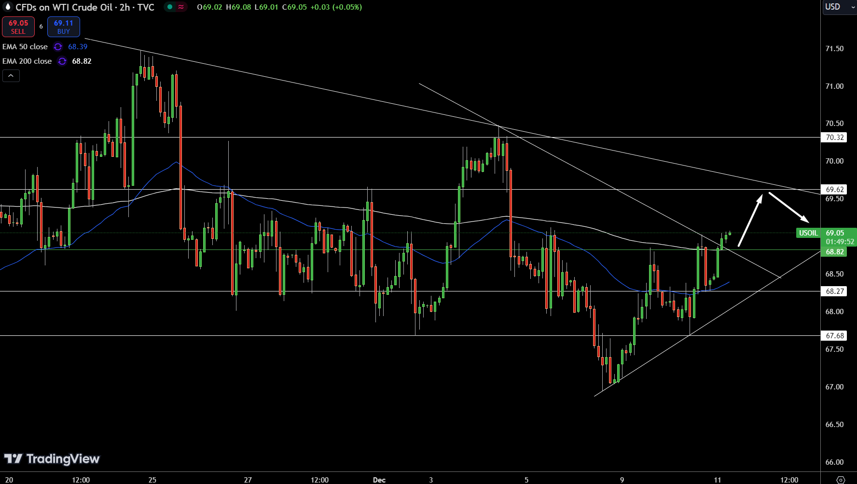
Task: Click the close value C69.05 in the header
Action: click(x=294, y=7)
